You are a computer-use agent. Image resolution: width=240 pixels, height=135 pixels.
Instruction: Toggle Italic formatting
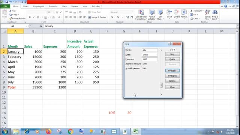[x=34, y=17]
